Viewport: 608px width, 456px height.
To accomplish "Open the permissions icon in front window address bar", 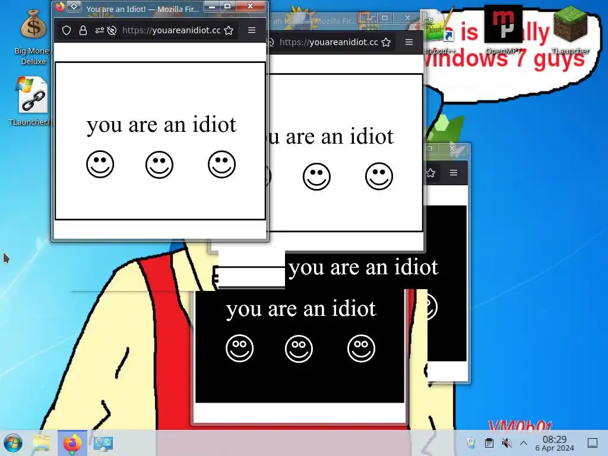I will tap(100, 30).
